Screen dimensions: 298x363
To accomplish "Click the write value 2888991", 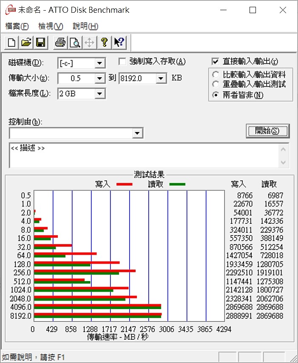I will tap(239, 316).
